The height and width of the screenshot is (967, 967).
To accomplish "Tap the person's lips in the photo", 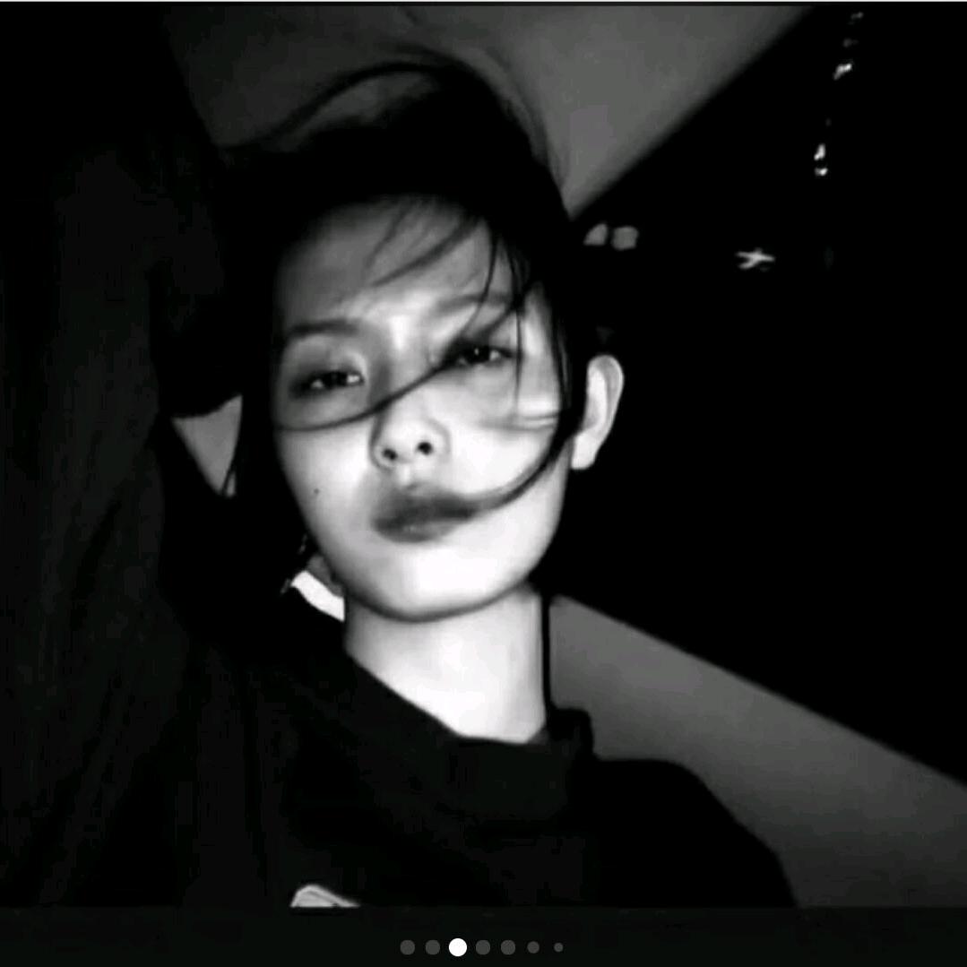I will point(423,515).
